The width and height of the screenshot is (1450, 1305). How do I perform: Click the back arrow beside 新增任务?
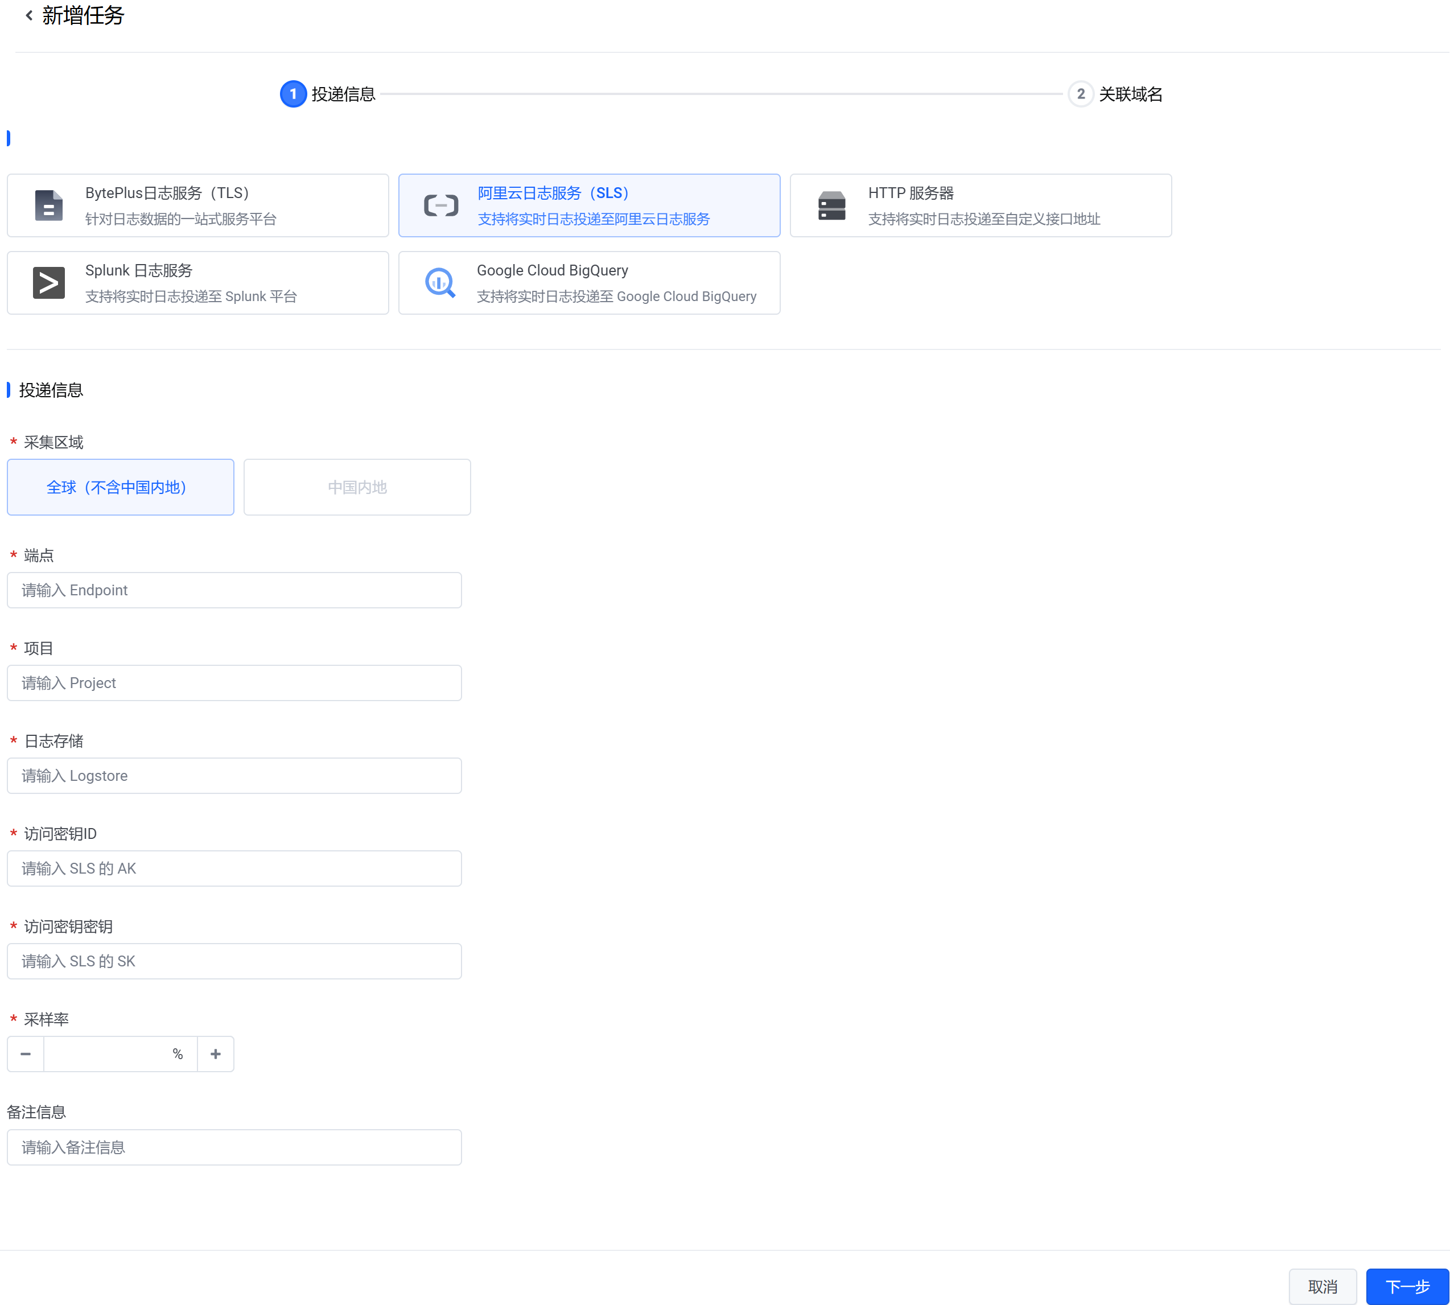pyautogui.click(x=28, y=15)
